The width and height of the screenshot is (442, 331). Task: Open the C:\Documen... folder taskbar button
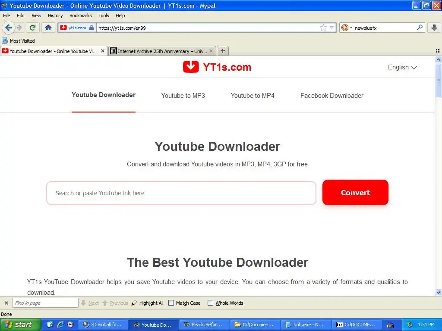coord(255,325)
